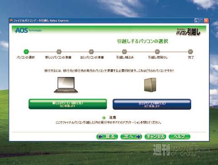This screenshot has width=218, height=165.
Task: Click the 移行するには question text line
Action: pyautogui.click(x=109, y=71)
